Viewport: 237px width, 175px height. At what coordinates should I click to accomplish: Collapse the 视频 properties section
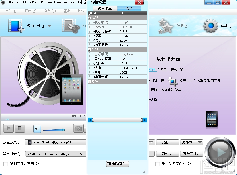click(x=90, y=17)
